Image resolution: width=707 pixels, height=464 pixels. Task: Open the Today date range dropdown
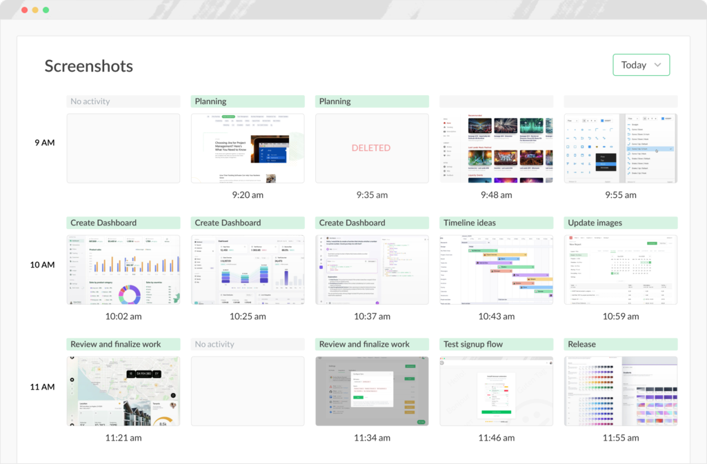641,64
